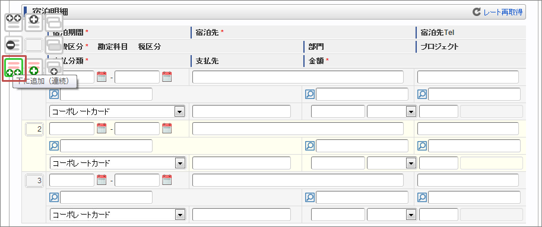542x227 pixels.
Task: Click the expense category search icon in row 2
Action: click(x=54, y=146)
